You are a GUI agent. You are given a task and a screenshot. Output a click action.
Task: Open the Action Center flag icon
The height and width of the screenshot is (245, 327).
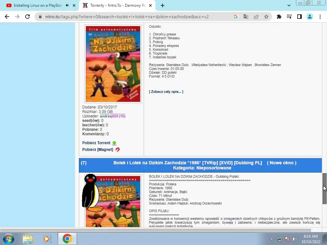[287, 239]
